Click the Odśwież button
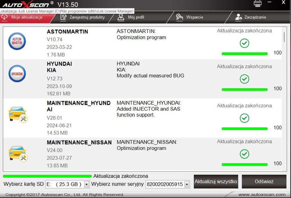291x198 pixels. pos(264,181)
